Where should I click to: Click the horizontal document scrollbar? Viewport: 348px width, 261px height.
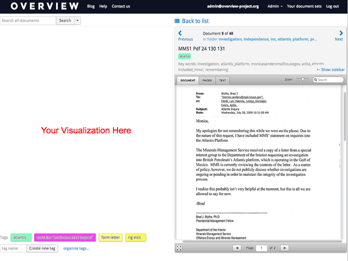[x=262, y=241]
